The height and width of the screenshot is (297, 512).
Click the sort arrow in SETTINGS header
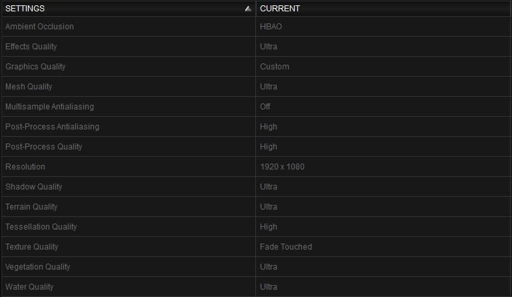pos(248,9)
